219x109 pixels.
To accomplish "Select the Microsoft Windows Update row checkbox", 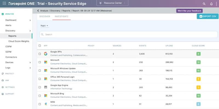I will click(x=40, y=70).
